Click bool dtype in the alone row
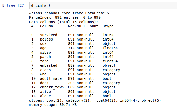This screenshot has width=177, height=109. [107, 96]
